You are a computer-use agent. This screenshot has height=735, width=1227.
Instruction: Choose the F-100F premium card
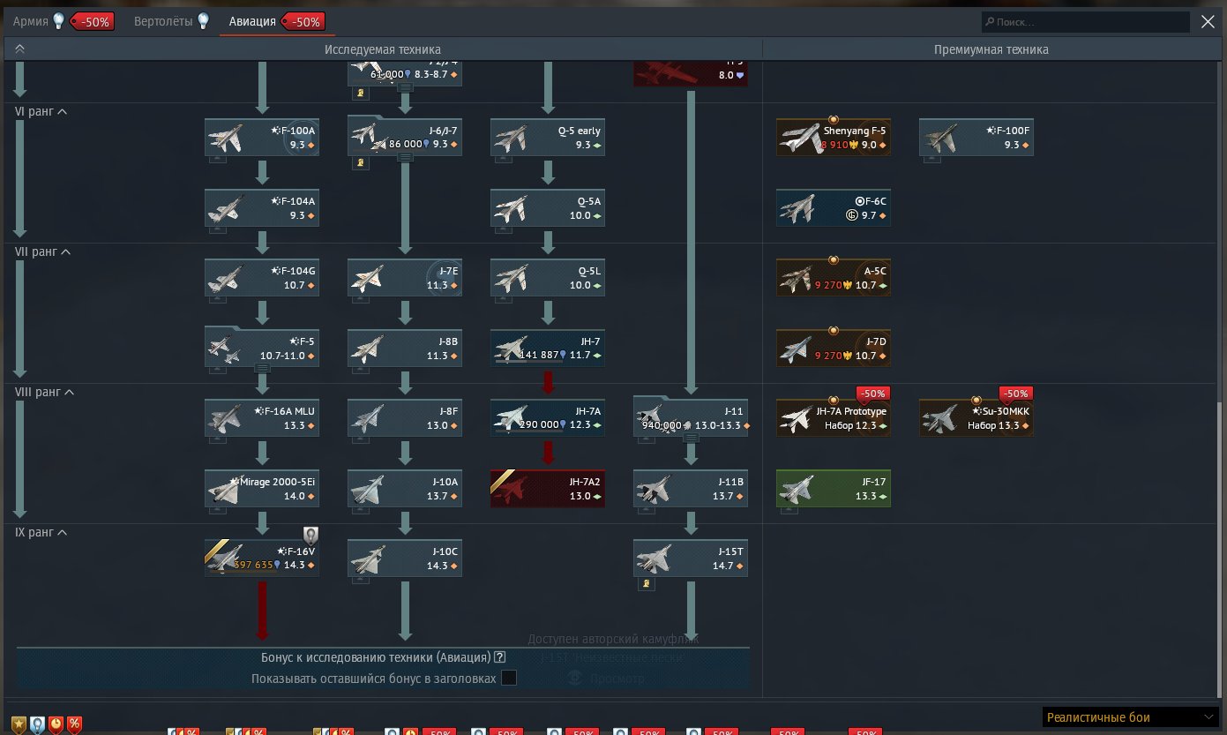[976, 137]
